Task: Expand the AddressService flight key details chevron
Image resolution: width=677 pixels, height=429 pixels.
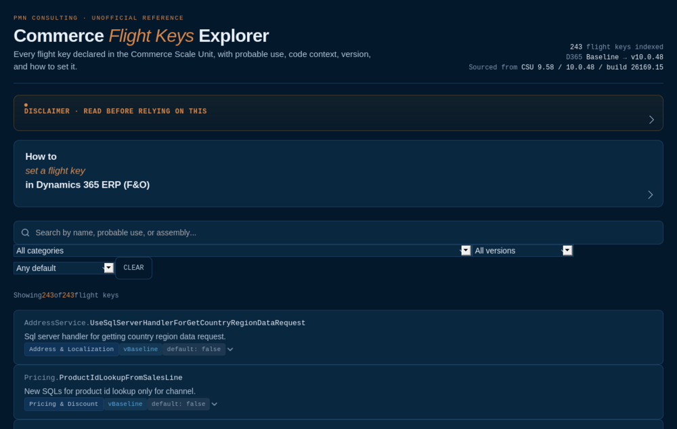Action: coord(230,349)
